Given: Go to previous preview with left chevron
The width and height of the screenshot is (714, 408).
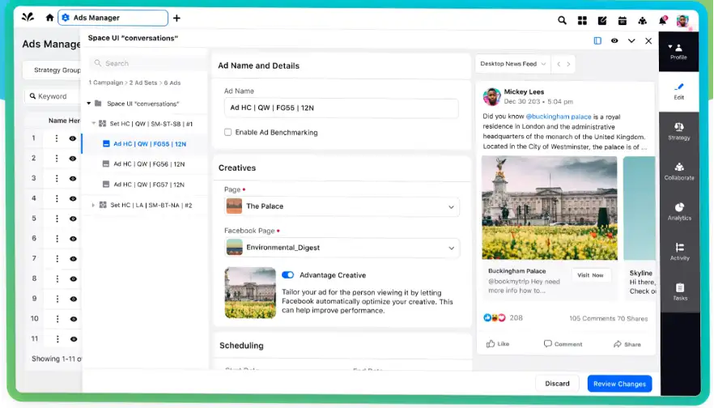Looking at the screenshot, I should pos(559,64).
